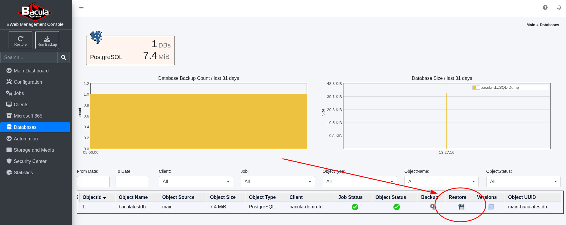Click the From Date input field
This screenshot has height=225, width=566.
[93, 182]
